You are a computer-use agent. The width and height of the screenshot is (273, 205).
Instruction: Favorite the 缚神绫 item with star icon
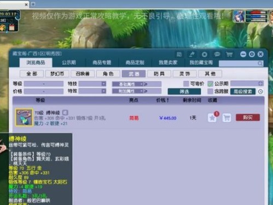coord(212,118)
